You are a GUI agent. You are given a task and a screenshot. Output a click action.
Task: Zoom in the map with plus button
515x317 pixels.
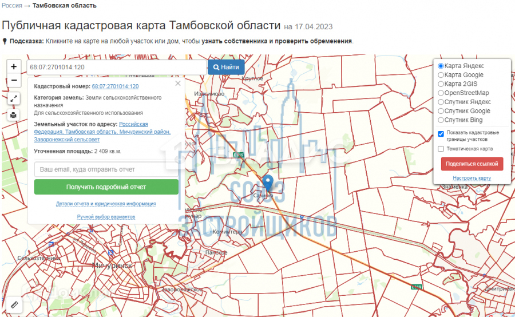pos(14,66)
